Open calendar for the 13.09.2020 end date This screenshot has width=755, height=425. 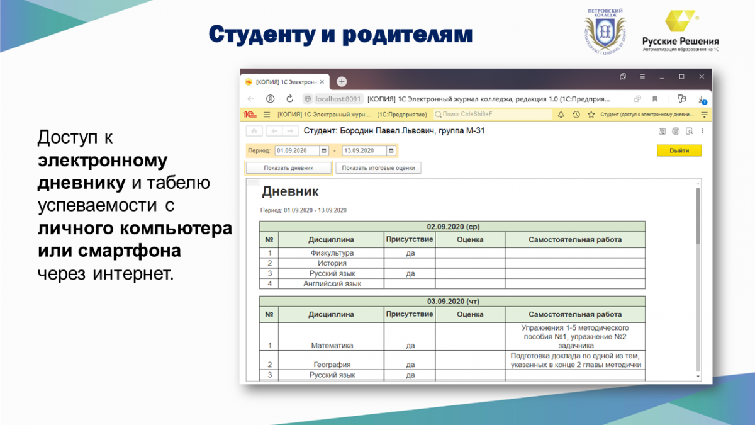click(391, 150)
